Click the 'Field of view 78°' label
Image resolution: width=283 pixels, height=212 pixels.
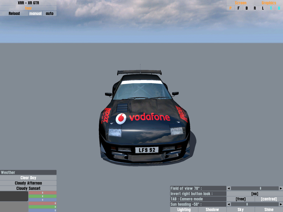click(x=198, y=188)
